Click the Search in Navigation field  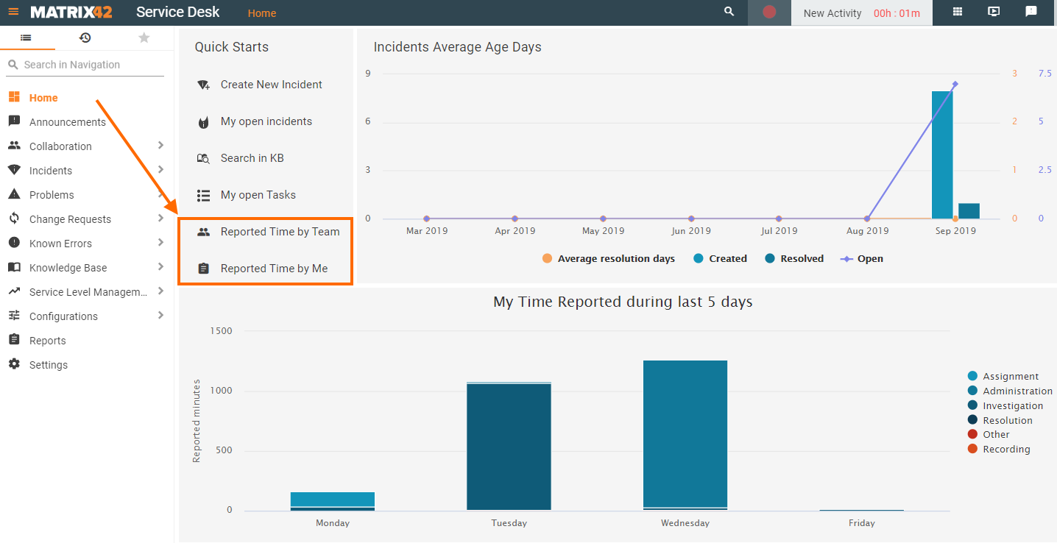point(88,65)
